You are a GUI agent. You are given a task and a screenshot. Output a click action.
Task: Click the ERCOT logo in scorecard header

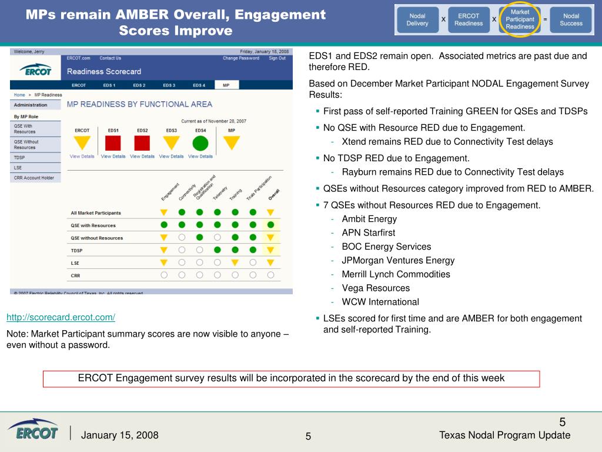[x=35, y=69]
